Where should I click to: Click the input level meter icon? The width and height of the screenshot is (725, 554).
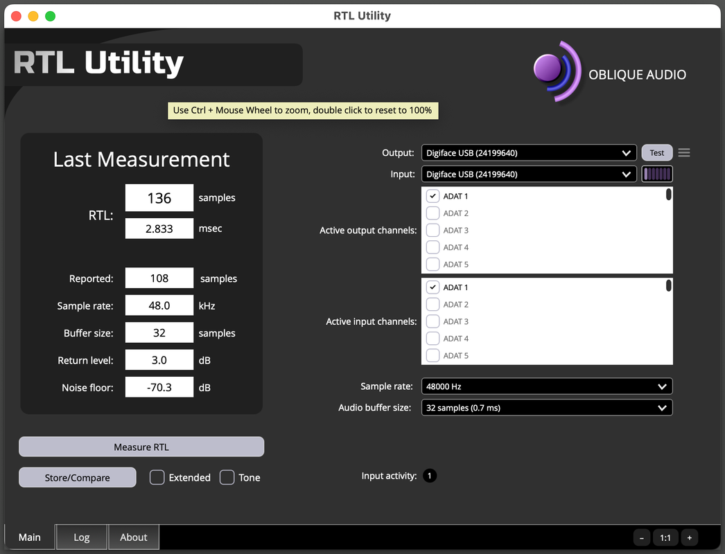click(656, 175)
